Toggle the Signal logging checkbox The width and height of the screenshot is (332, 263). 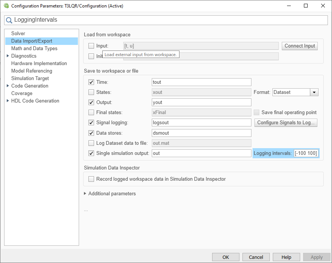(91, 123)
